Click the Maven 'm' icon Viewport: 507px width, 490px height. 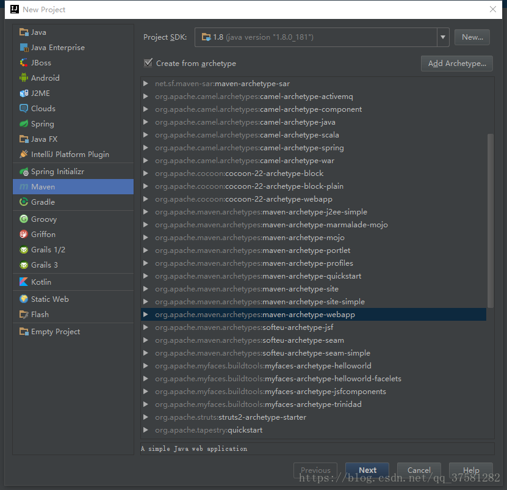click(x=24, y=187)
